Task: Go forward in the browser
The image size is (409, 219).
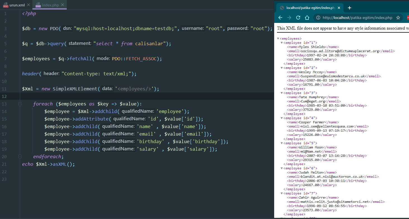Action: (x=289, y=18)
